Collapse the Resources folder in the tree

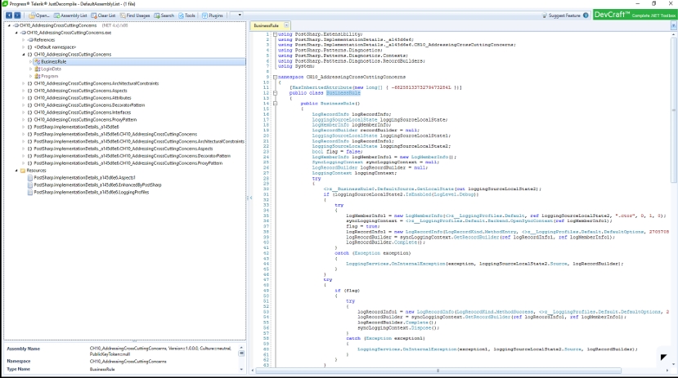[16, 171]
